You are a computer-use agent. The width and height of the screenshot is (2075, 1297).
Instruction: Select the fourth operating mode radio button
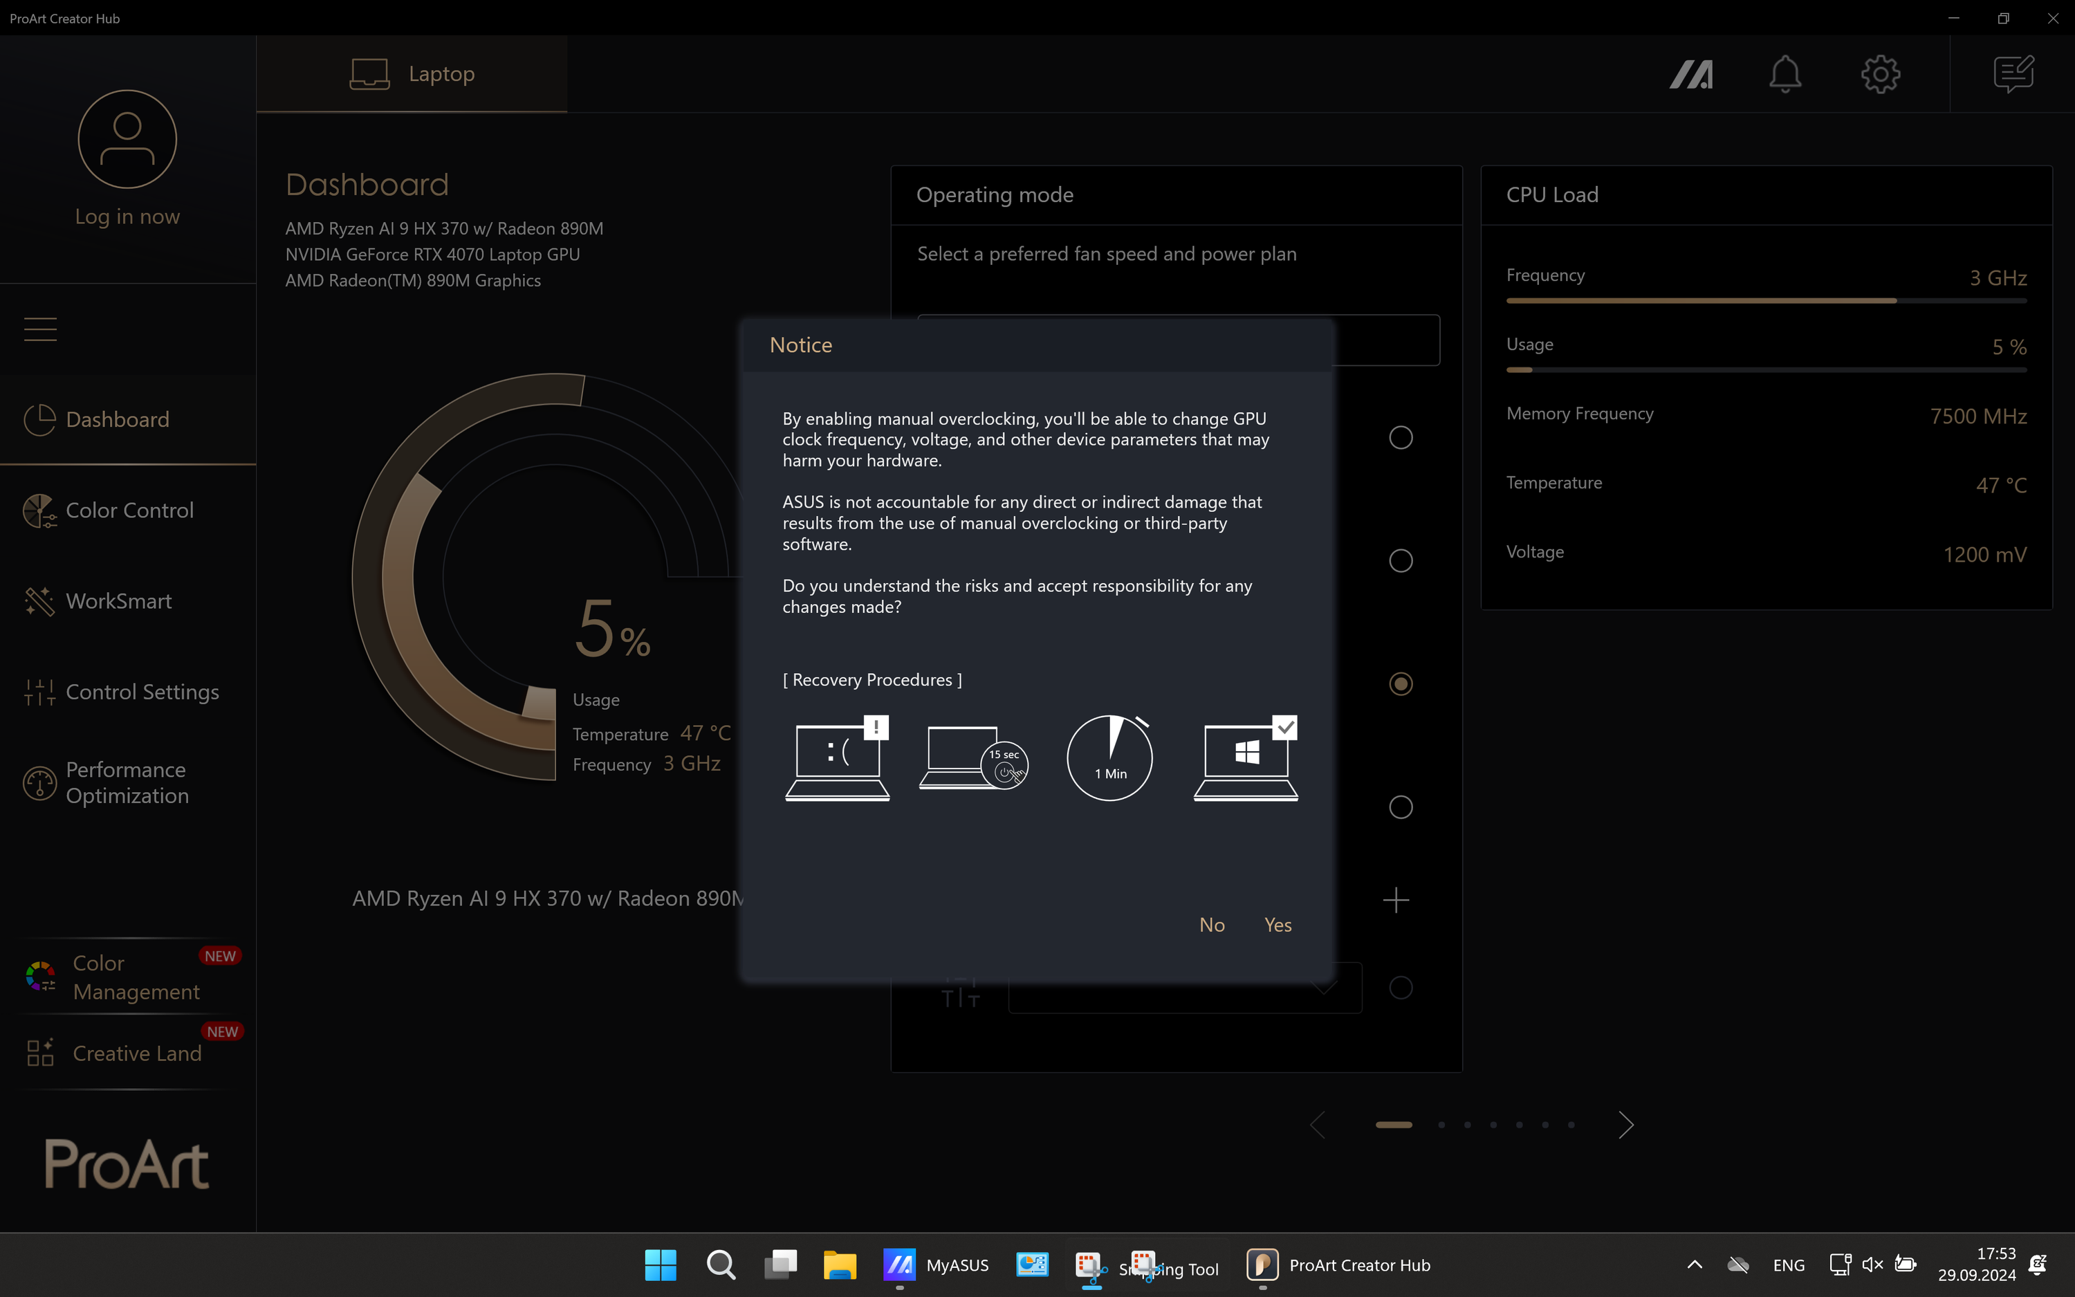tap(1400, 807)
